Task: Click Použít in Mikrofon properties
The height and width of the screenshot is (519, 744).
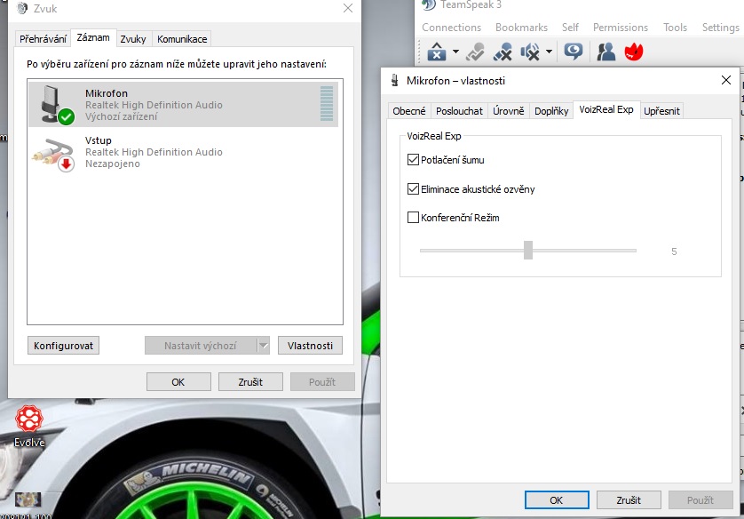Action: [700, 500]
